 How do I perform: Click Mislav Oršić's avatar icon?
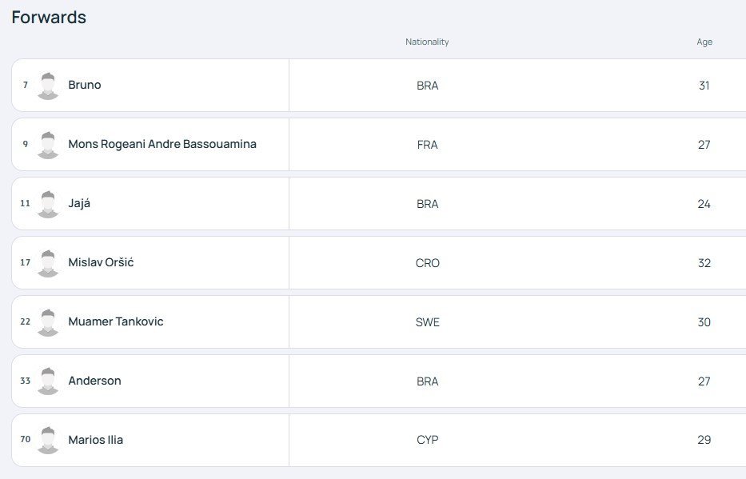point(48,263)
